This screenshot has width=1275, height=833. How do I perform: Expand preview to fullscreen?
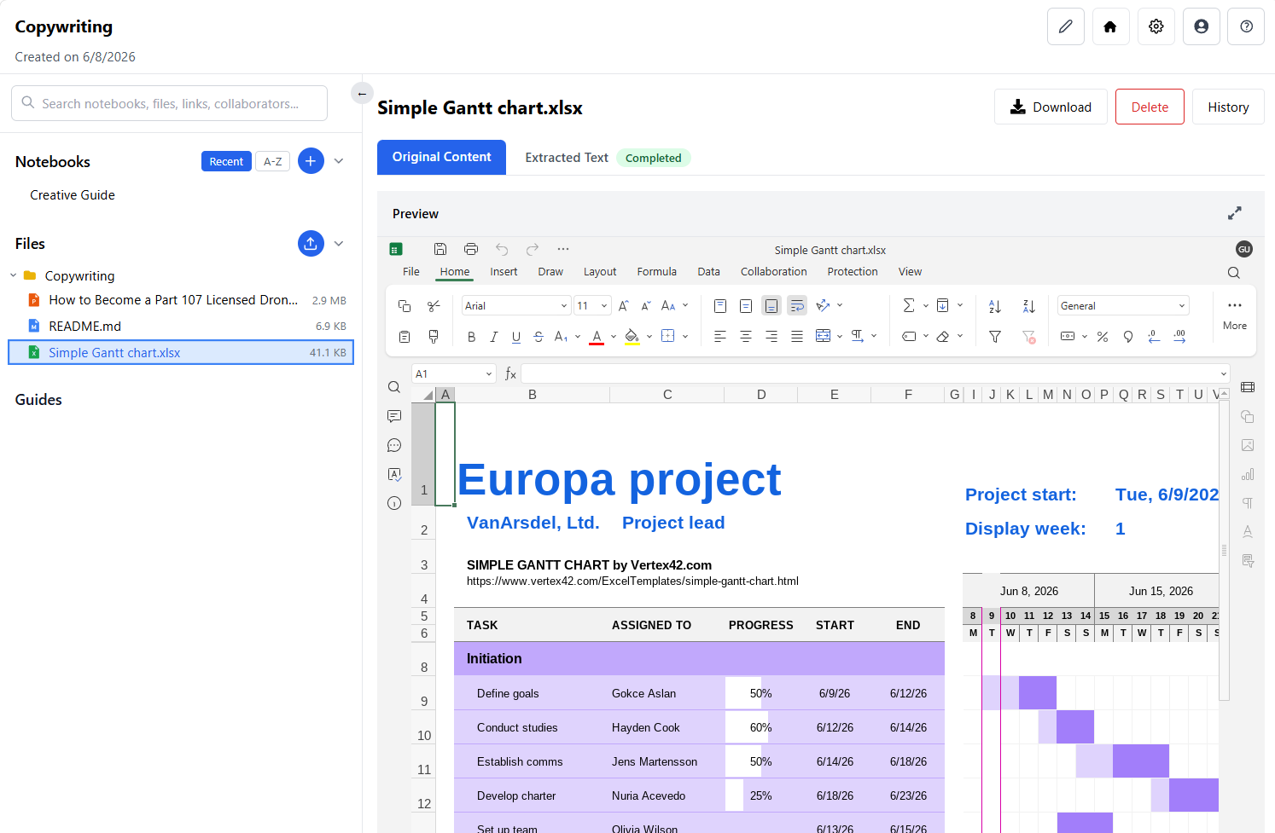pyautogui.click(x=1235, y=213)
